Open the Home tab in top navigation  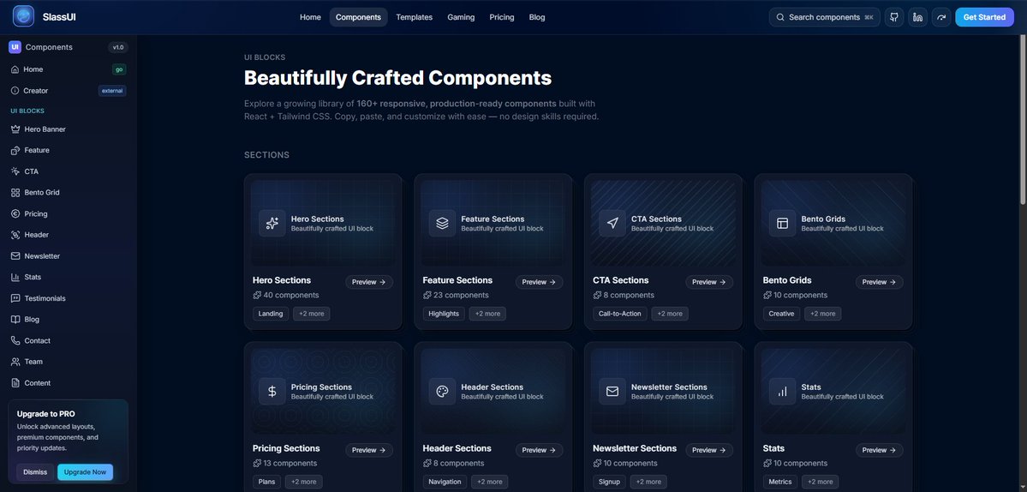point(310,17)
